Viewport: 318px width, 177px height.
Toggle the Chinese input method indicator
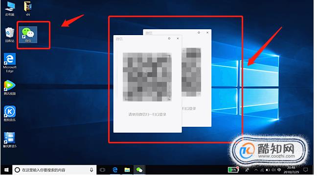(279, 170)
